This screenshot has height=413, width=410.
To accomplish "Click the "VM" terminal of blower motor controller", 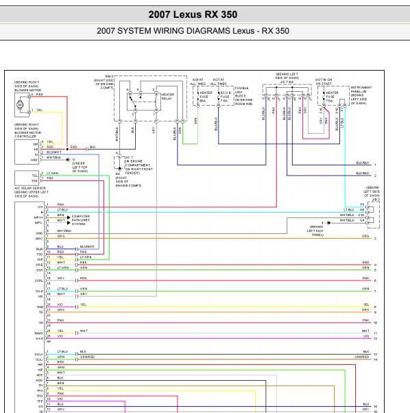I will pyautogui.click(x=35, y=144).
